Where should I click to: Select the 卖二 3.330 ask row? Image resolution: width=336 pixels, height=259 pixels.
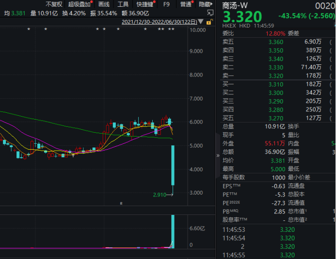278,67
